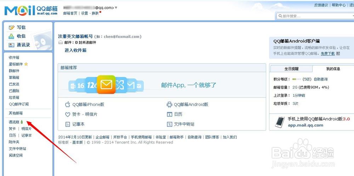Viewport: 354px width, 176px height.
Task: Click app.mail.qq.com link
Action: pyautogui.click(x=306, y=125)
